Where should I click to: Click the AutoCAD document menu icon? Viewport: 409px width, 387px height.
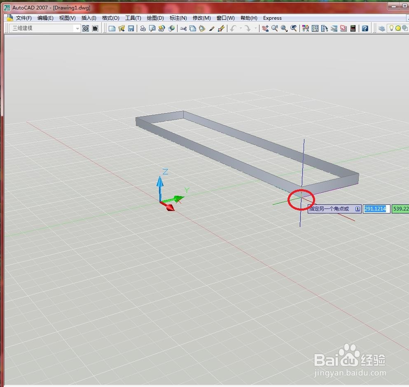point(10,18)
